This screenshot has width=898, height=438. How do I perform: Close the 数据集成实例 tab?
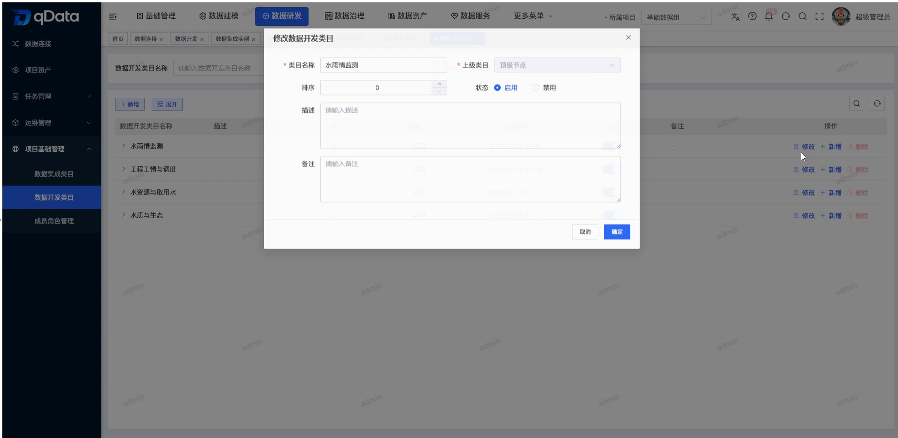(x=254, y=39)
